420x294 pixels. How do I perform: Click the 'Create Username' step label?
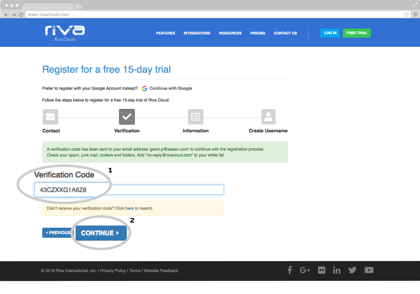[x=268, y=131]
